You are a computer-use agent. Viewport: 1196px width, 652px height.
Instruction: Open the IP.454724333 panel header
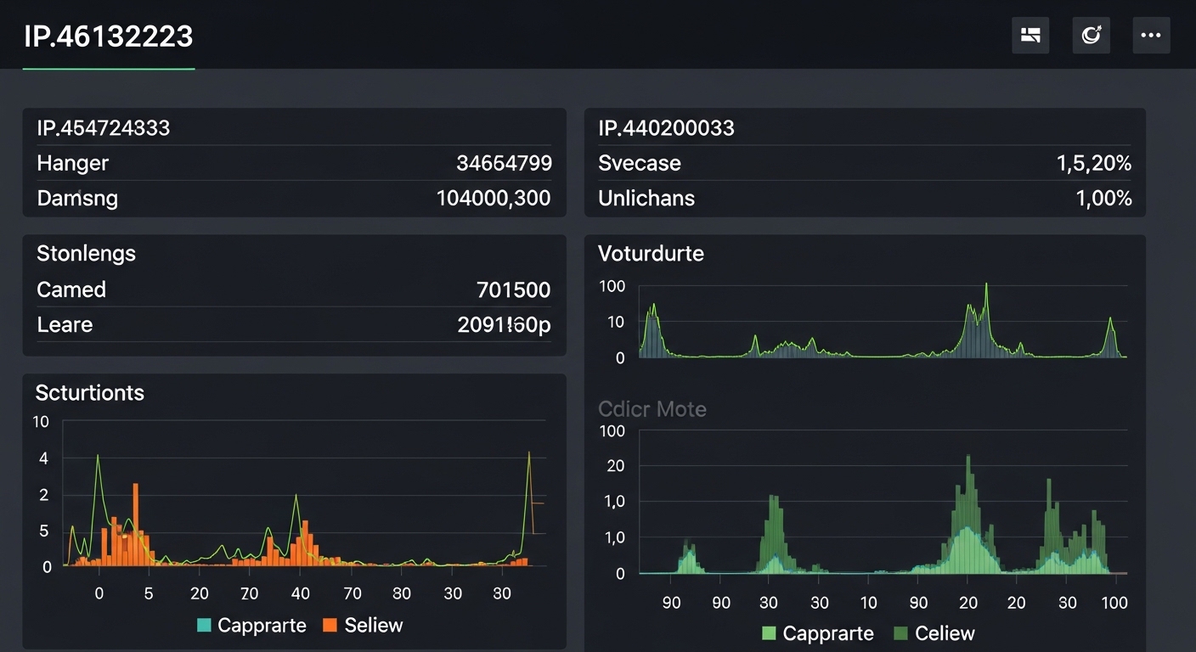point(104,128)
